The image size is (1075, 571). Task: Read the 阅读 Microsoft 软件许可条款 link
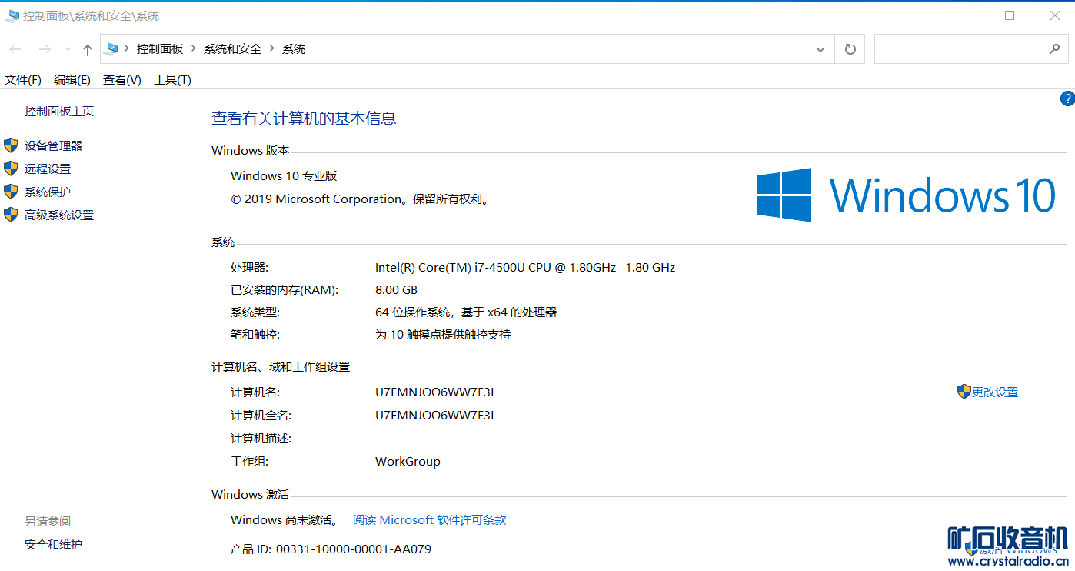(x=430, y=520)
